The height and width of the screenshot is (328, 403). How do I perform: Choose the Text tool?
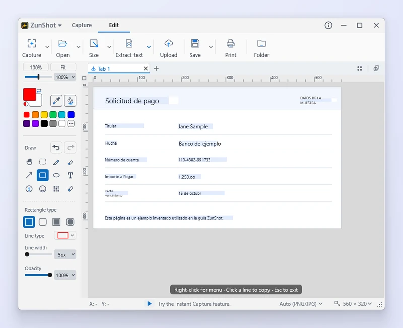point(70,175)
